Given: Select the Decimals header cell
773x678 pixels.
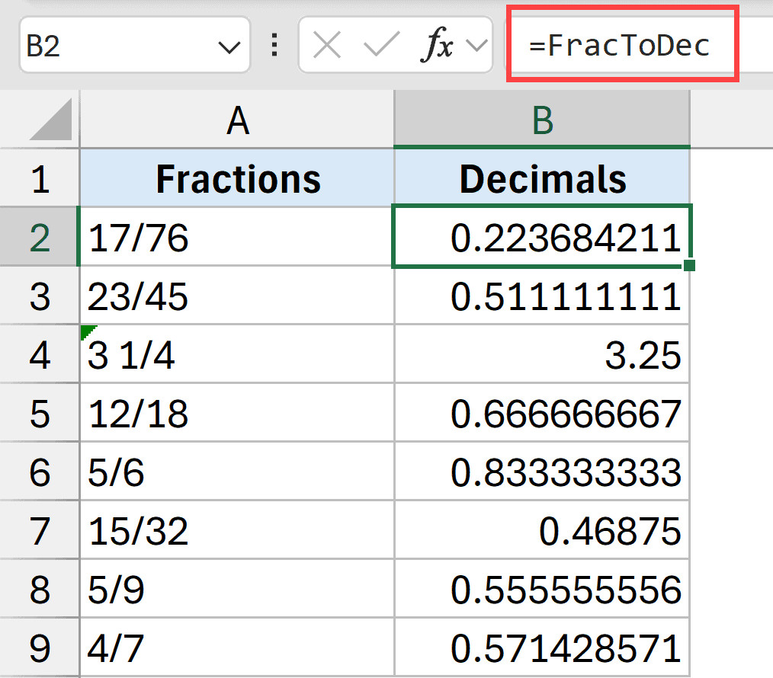Looking at the screenshot, I should point(542,179).
